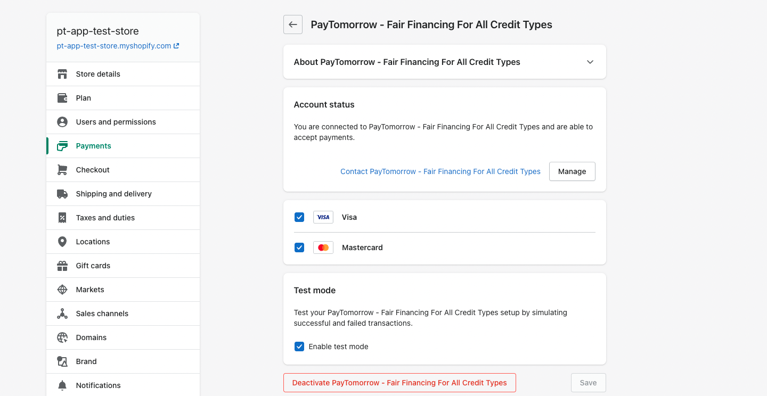Click the Gift cards present icon
Image resolution: width=767 pixels, height=396 pixels.
[x=62, y=266]
